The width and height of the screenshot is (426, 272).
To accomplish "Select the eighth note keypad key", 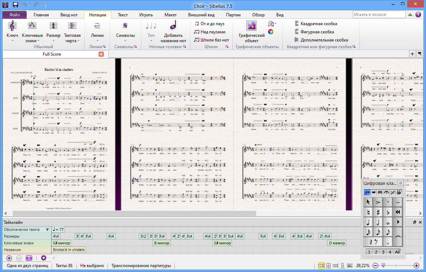I will click(388, 232).
